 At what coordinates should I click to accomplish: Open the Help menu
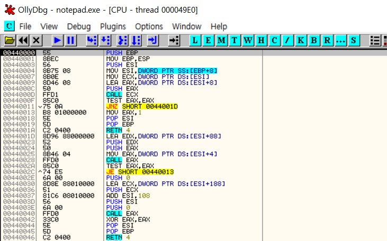pos(219,26)
